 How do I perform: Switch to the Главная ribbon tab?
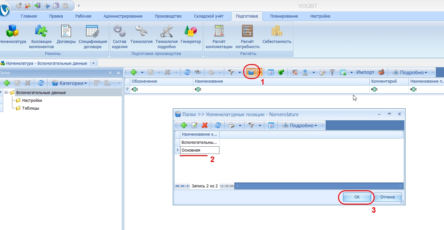pyautogui.click(x=29, y=16)
